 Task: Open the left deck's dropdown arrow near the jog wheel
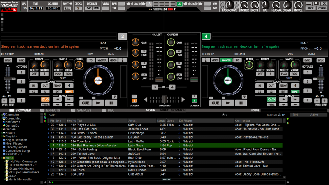[114, 97]
